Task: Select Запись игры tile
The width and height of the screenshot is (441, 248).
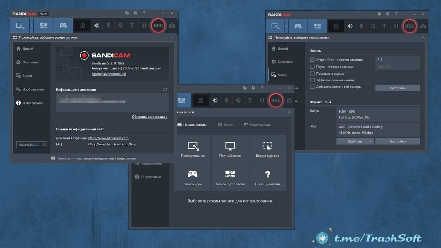Action: (193, 177)
